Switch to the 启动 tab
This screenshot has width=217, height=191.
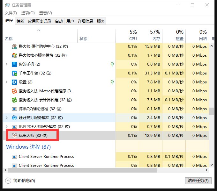pyautogui.click(x=59, y=21)
